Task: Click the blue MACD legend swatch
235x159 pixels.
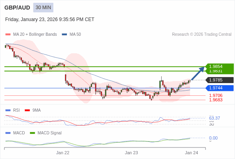Action: (8, 133)
